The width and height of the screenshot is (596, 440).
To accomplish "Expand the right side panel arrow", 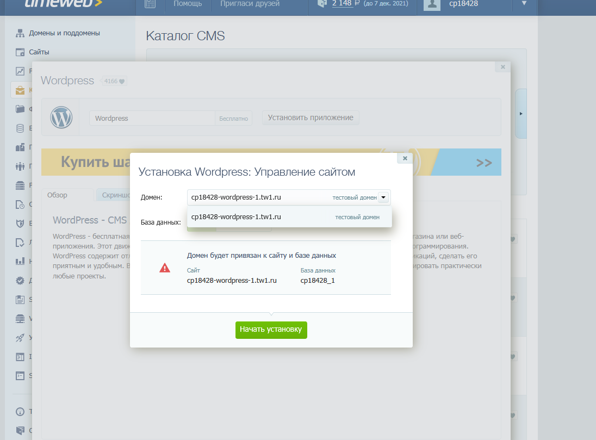I will pyautogui.click(x=521, y=113).
